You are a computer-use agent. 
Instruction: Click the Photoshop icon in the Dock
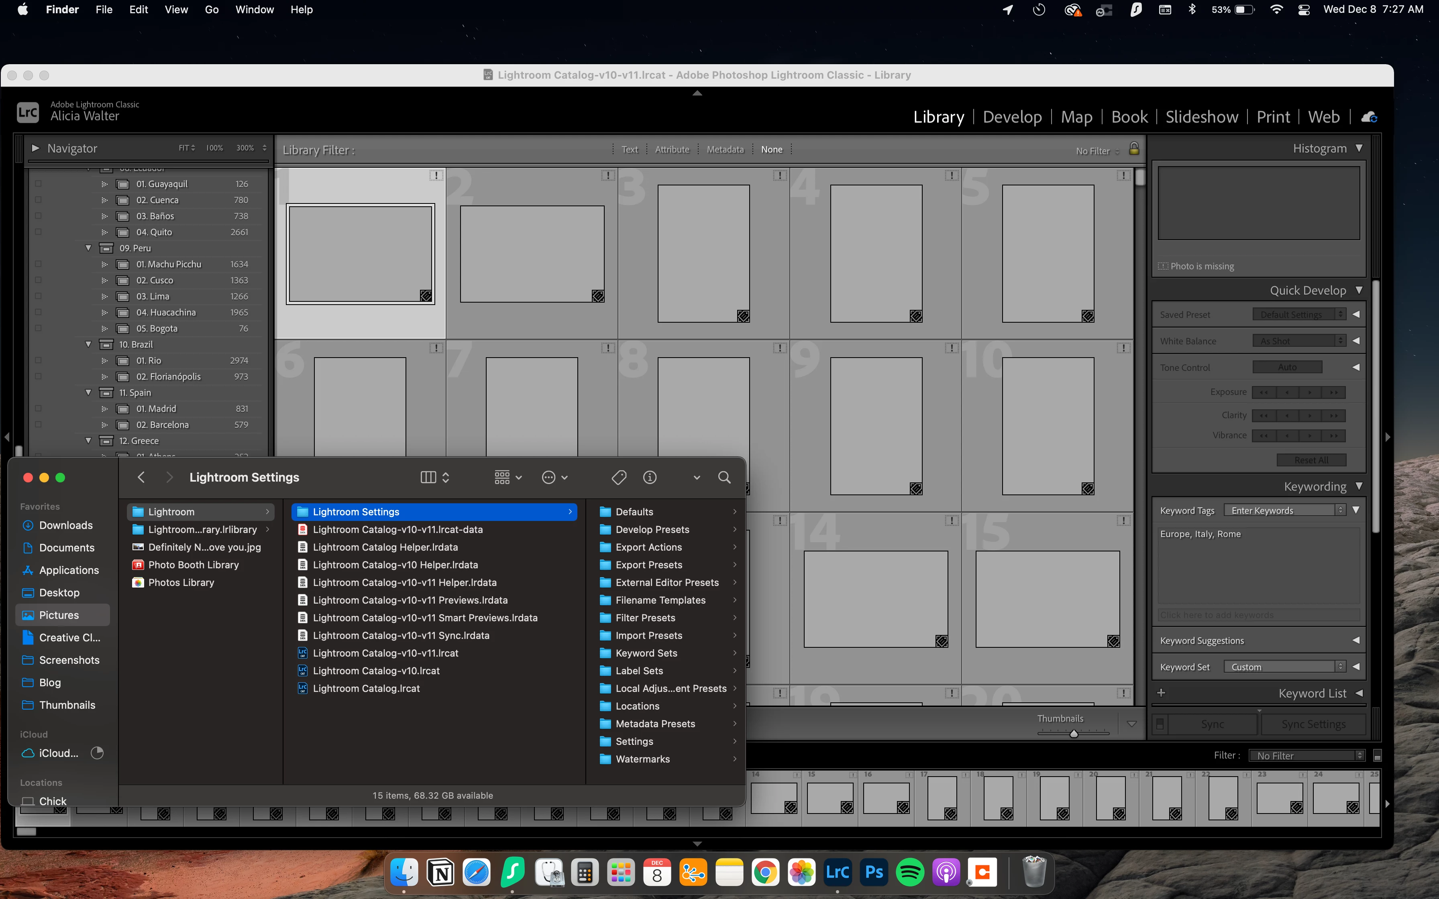pos(874,872)
